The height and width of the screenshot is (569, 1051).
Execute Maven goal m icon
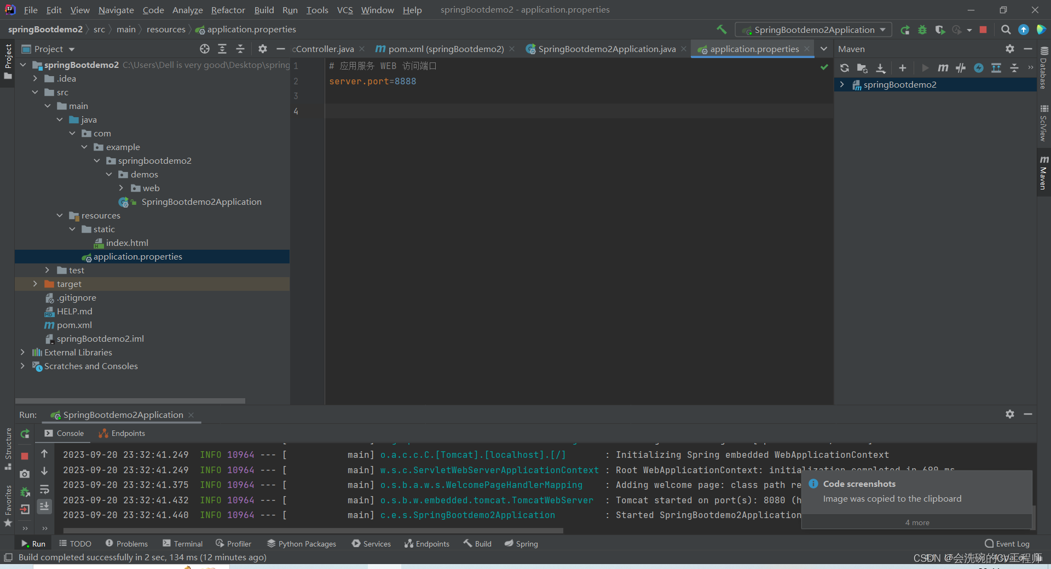[943, 68]
